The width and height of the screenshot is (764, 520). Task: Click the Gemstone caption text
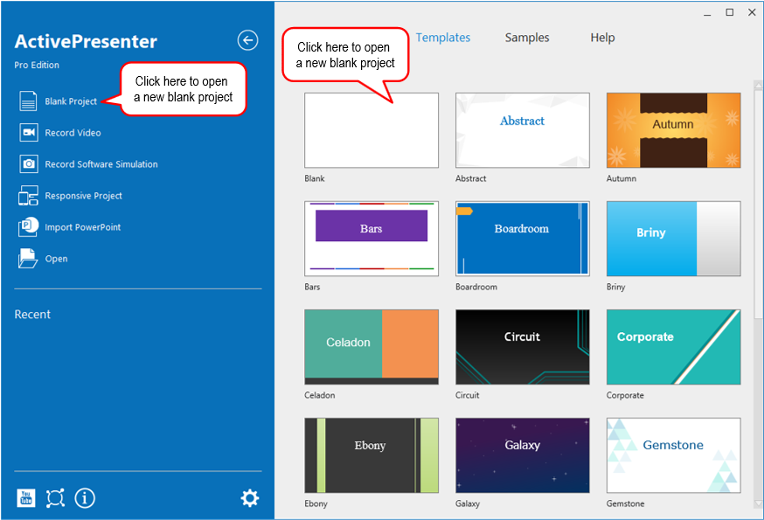pyautogui.click(x=625, y=503)
